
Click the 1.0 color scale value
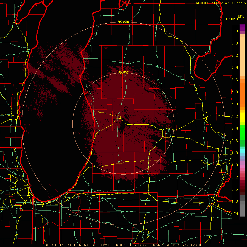(x=235, y=165)
